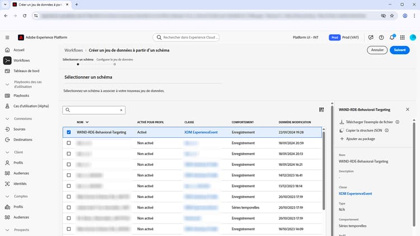Open a new browser tab
Screen dimensions: 420x236
pos(76,4)
